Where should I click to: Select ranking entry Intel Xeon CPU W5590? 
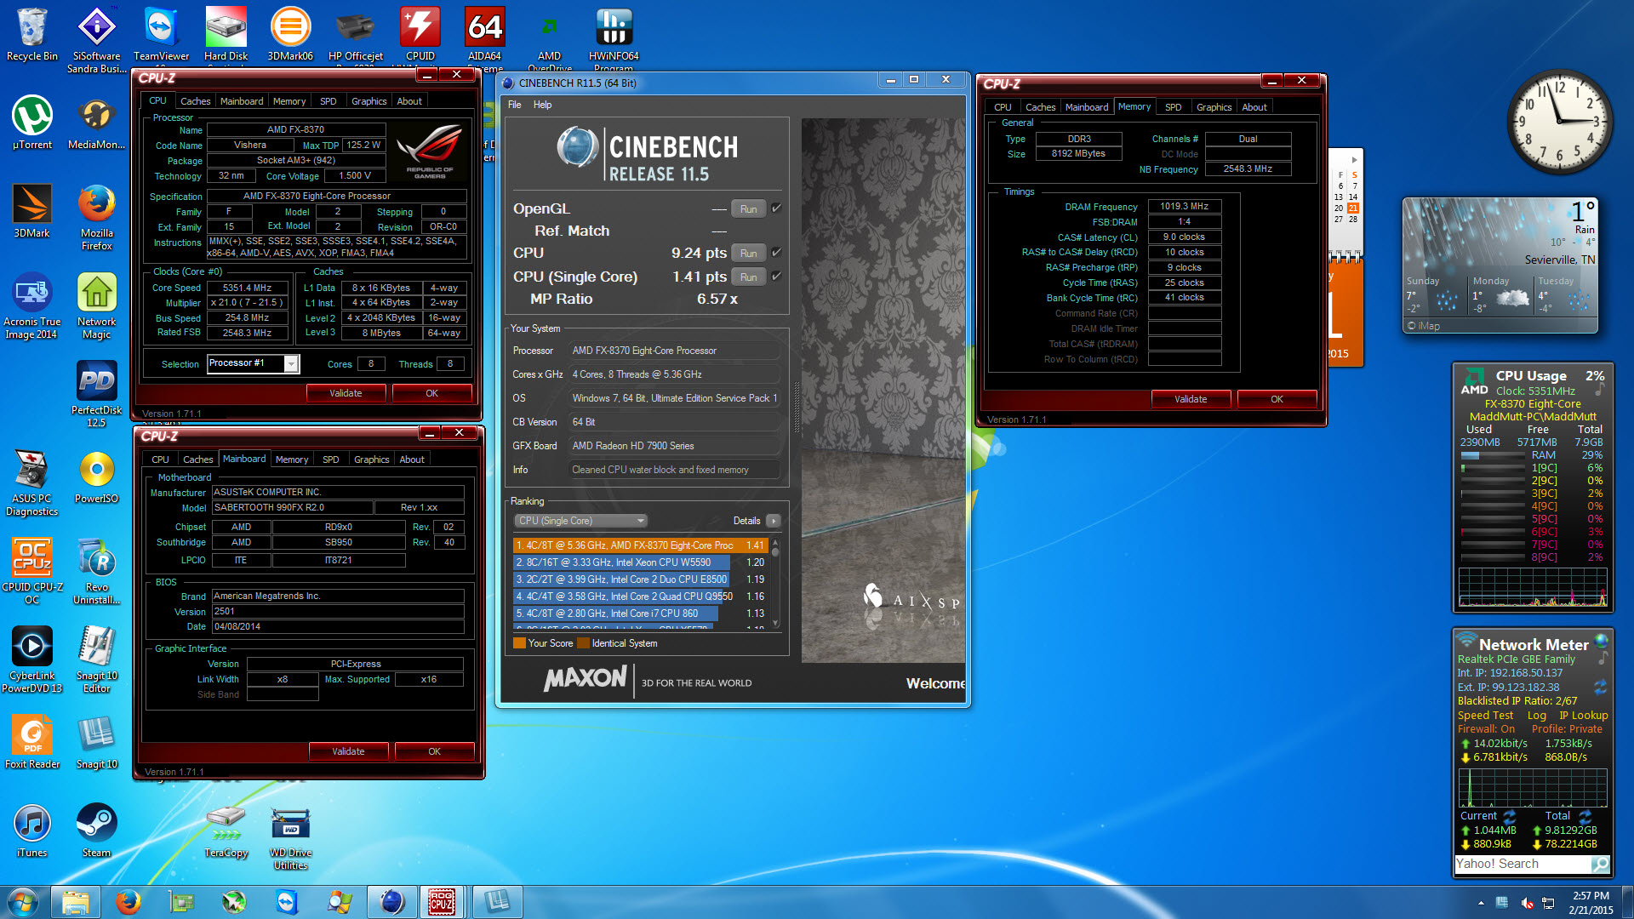tap(640, 562)
